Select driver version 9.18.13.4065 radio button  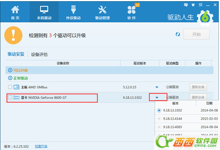159,127
